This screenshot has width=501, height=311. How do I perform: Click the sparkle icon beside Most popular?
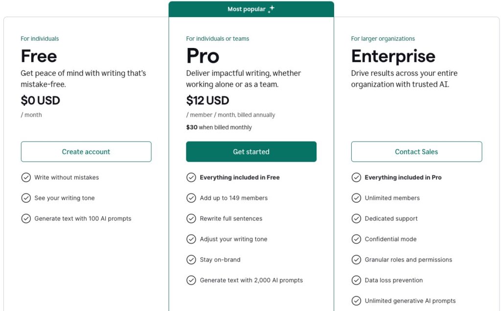(271, 9)
